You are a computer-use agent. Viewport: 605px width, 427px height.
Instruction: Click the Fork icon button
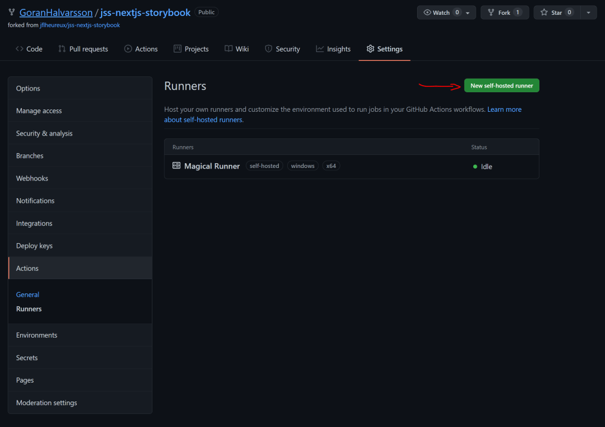tap(491, 12)
